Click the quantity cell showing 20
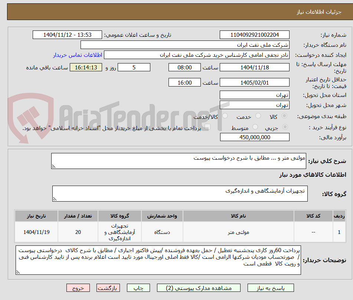The width and height of the screenshot is (353, 300). coord(78,232)
